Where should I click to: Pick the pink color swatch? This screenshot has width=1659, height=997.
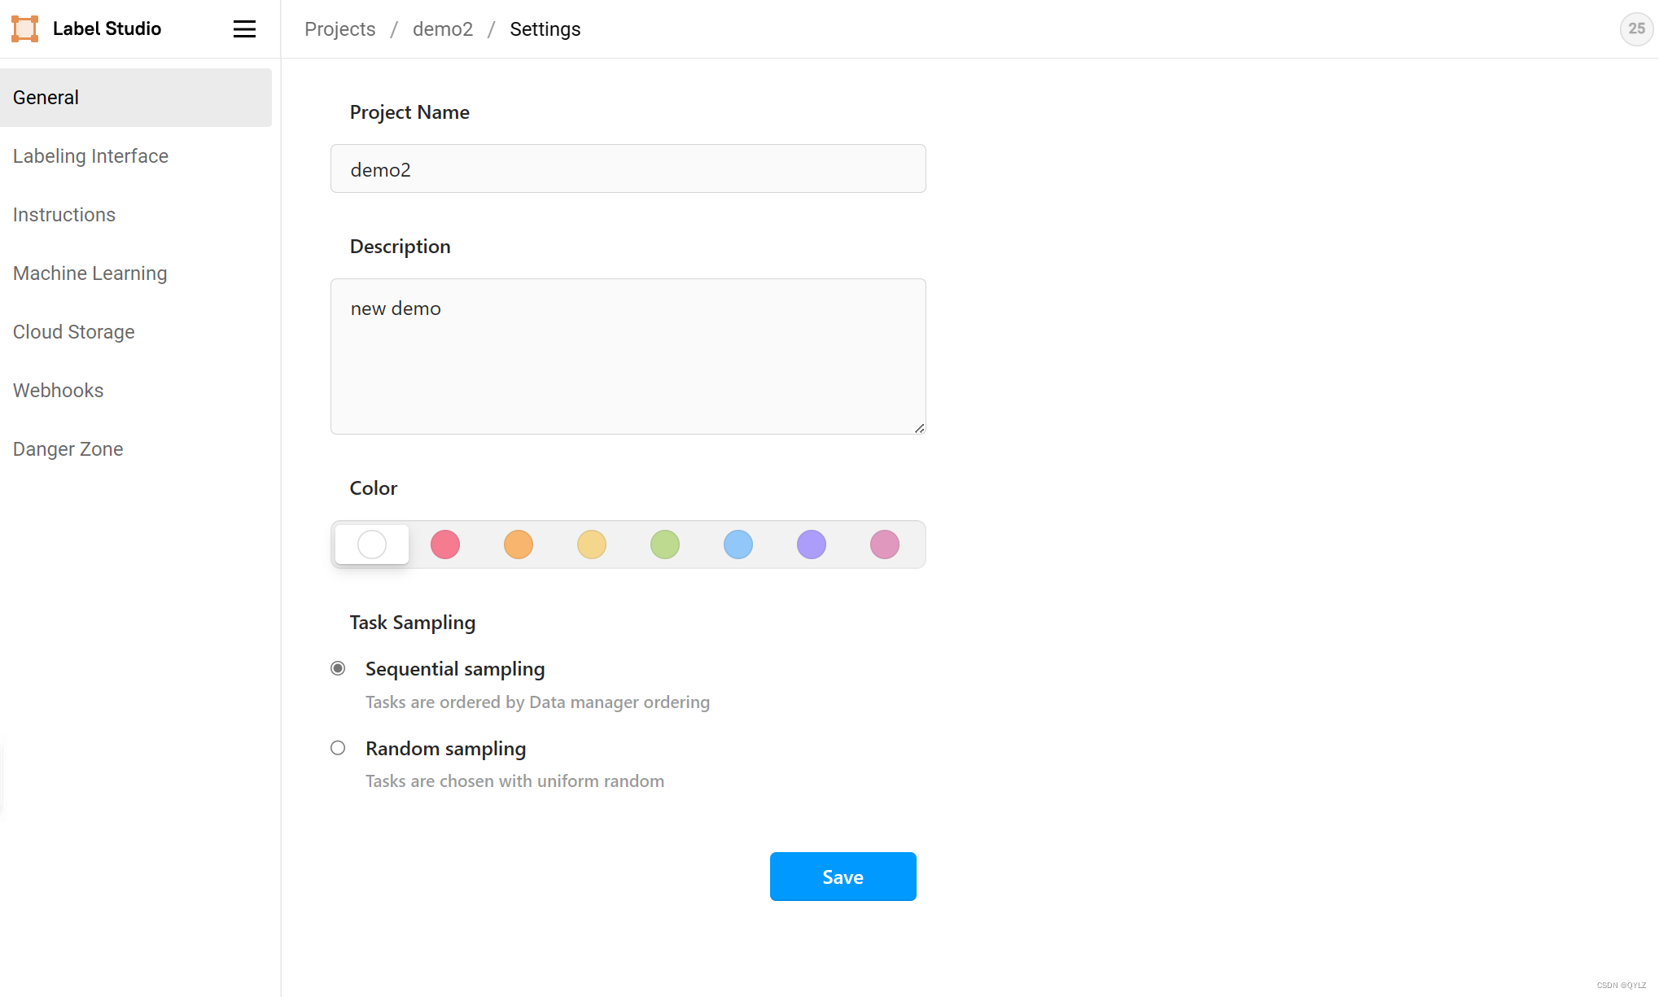(885, 544)
